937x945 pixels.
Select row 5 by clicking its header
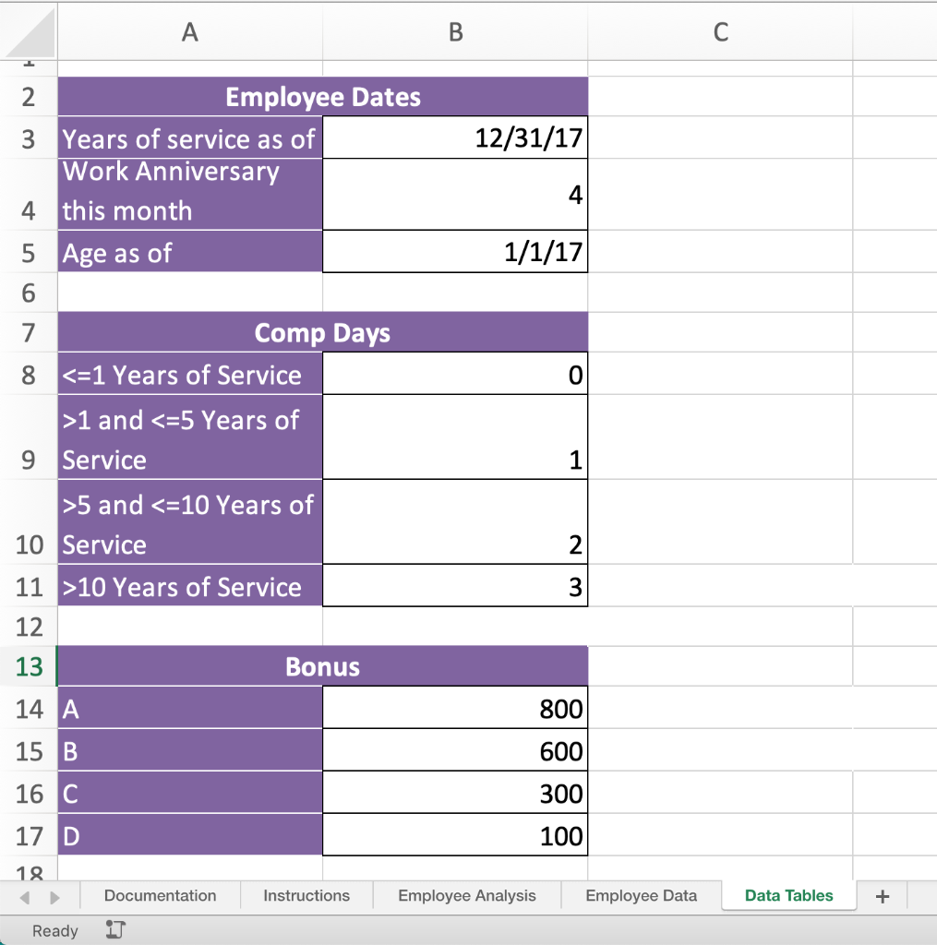coord(29,251)
